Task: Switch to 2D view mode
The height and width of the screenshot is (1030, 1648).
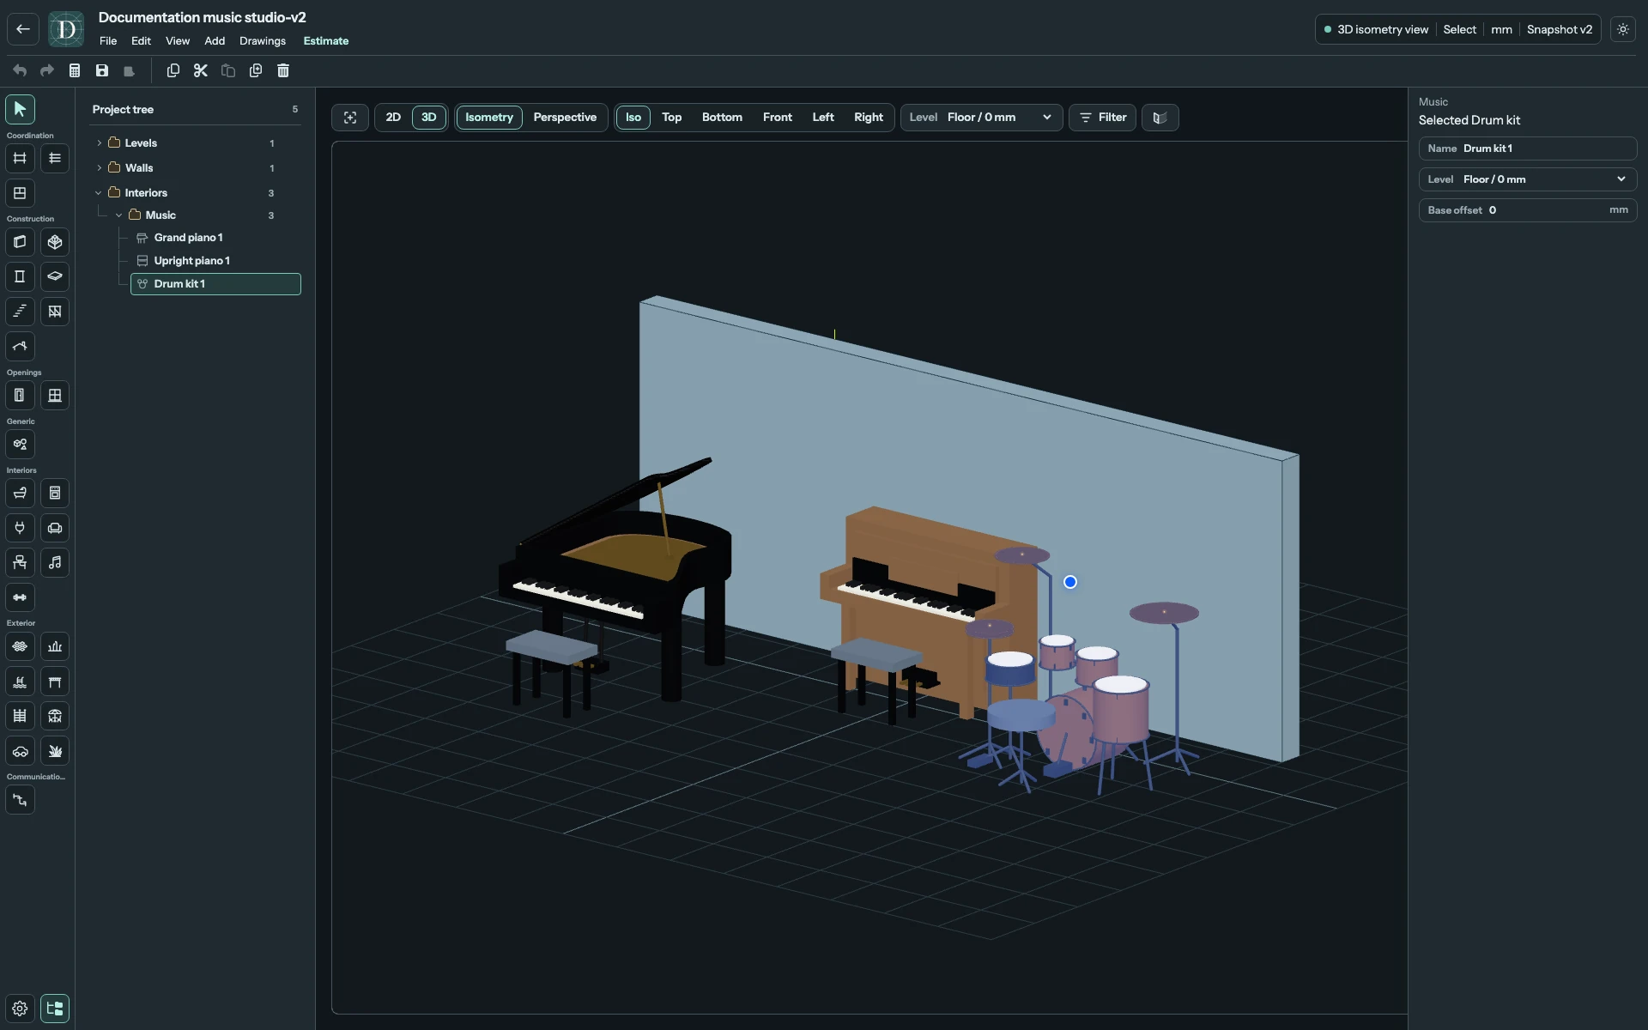Action: tap(393, 118)
